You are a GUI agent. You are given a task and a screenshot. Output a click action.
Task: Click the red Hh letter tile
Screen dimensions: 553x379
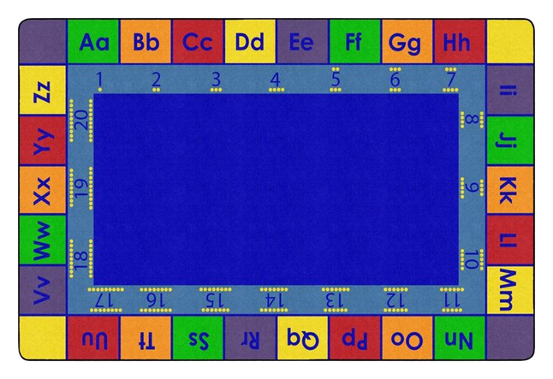tap(458, 42)
